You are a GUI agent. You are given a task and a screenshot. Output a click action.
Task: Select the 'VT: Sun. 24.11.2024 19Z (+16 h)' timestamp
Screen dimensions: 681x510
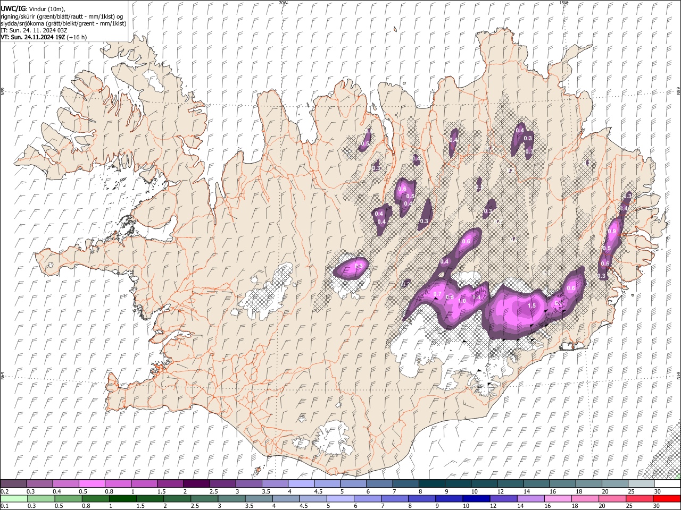tap(44, 37)
